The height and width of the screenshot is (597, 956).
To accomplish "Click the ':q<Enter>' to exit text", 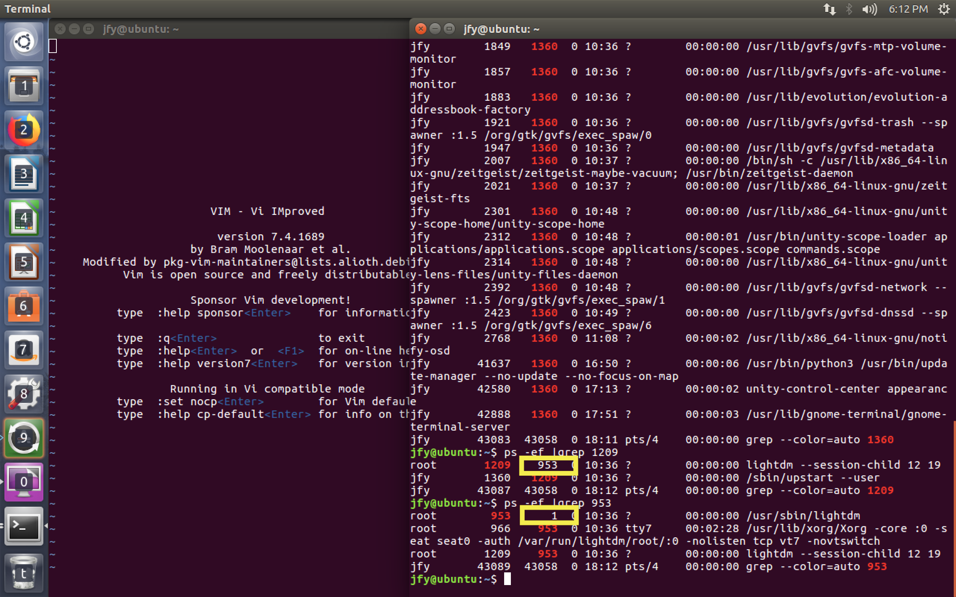I will [187, 338].
